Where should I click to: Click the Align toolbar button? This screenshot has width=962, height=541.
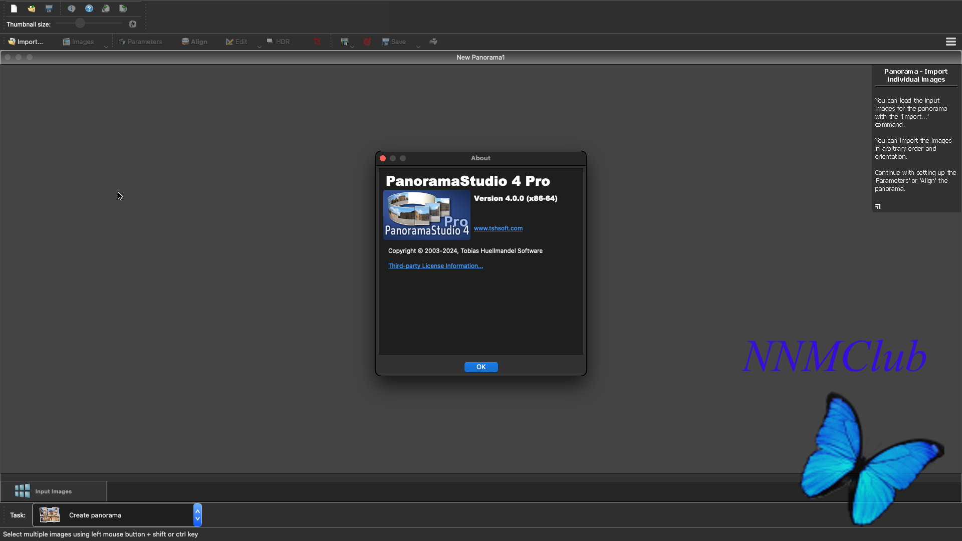point(194,42)
